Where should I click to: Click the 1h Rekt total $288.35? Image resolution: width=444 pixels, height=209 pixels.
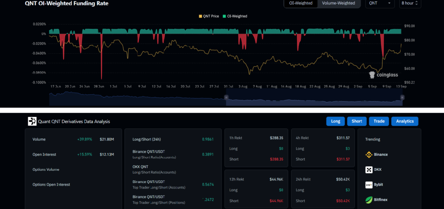277,138
